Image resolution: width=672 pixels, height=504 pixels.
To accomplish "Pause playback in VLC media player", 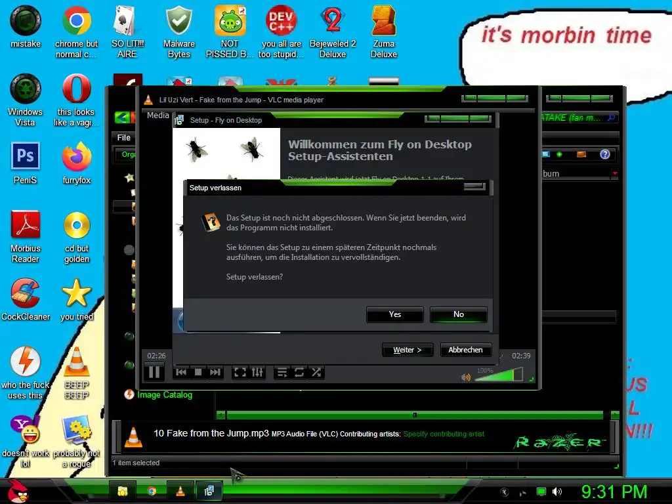I will [154, 372].
